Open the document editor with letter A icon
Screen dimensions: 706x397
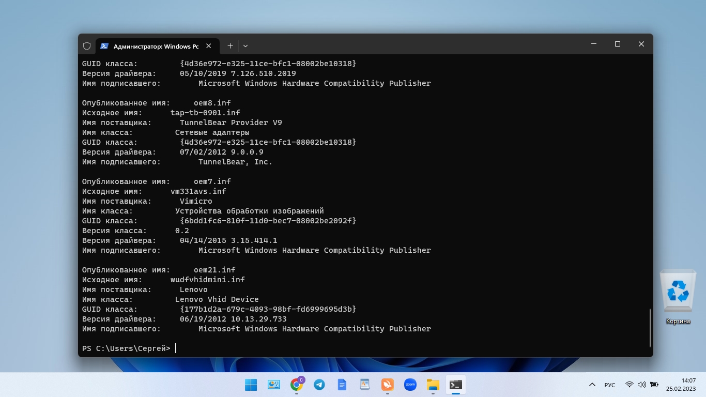coord(365,385)
